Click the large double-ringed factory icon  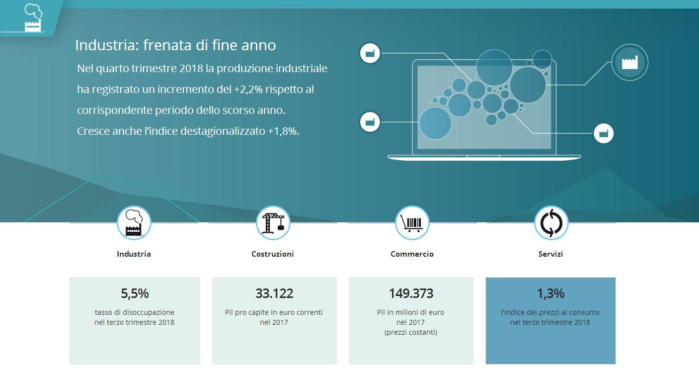coord(629,62)
